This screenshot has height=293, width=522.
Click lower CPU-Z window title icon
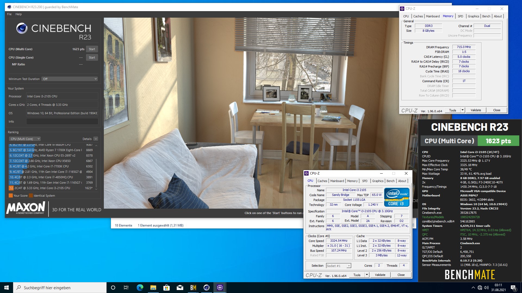pyautogui.click(x=306, y=173)
